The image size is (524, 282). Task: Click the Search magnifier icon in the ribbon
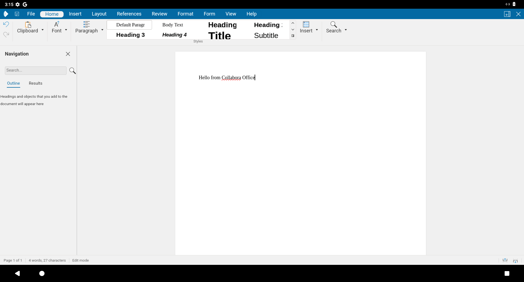[x=334, y=24]
